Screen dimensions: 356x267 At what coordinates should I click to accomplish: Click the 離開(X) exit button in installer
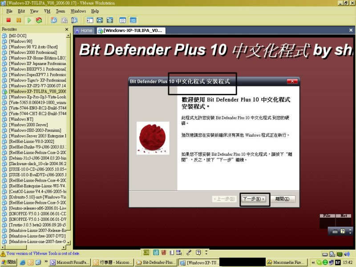click(x=283, y=199)
